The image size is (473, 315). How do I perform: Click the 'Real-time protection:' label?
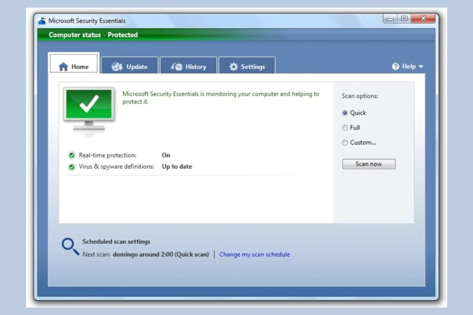(108, 155)
